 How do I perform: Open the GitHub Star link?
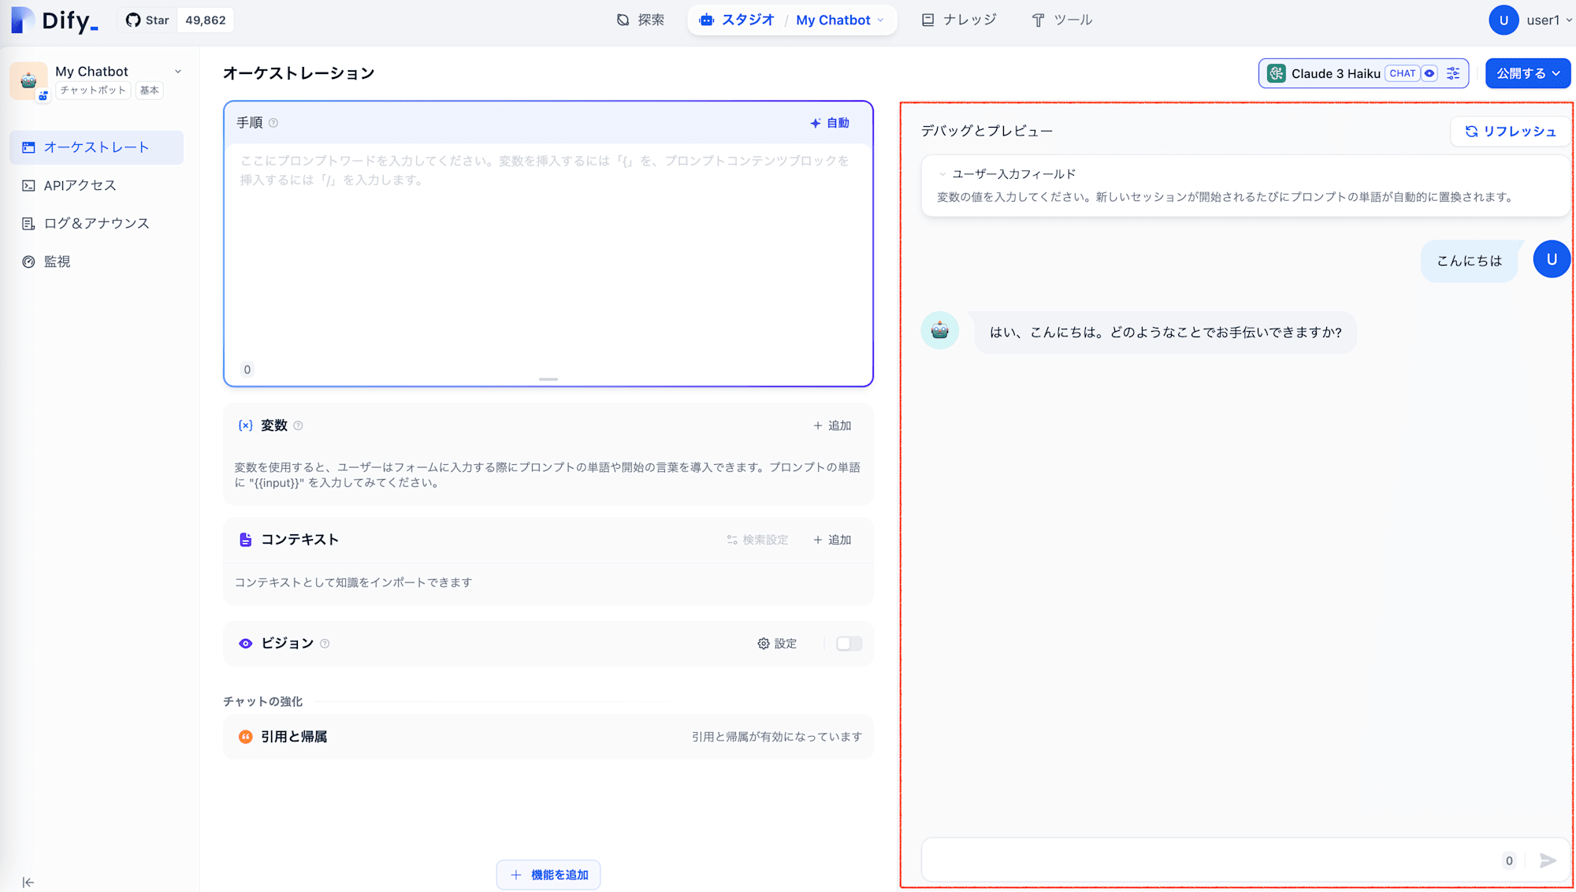(147, 20)
